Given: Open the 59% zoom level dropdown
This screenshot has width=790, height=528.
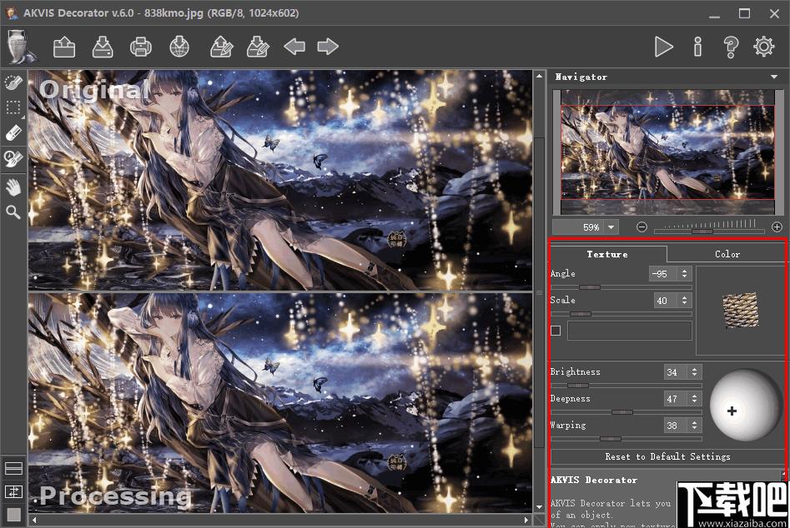Looking at the screenshot, I should [x=611, y=227].
